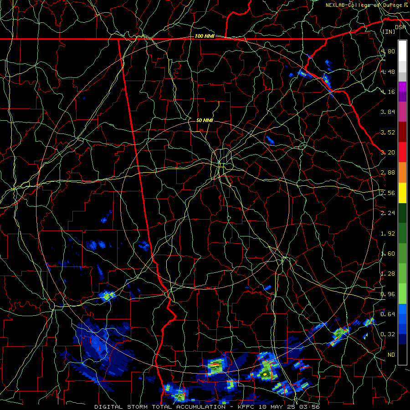Click the [IN] units label
The image size is (410, 410).
pos(389,31)
